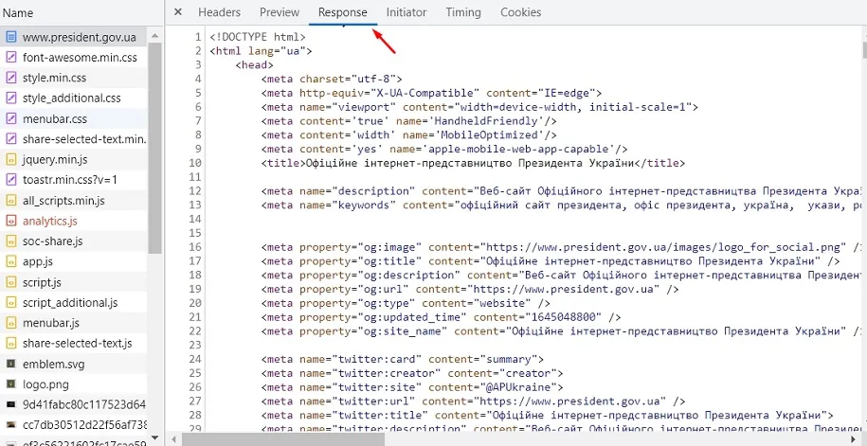867x446 pixels.
Task: Click the request list vertical scrollbar thumb
Action: pyautogui.click(x=154, y=148)
